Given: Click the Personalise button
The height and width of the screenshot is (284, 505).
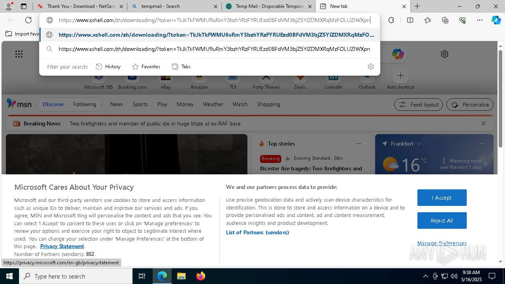Looking at the screenshot, I should pyautogui.click(x=470, y=105).
